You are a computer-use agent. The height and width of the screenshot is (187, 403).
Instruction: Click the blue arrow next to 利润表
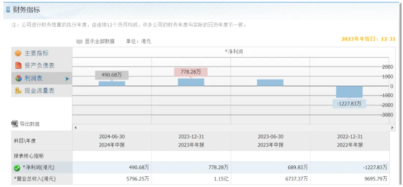[x=67, y=79]
